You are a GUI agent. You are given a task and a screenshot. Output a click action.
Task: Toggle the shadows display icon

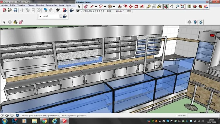pos(72,10)
